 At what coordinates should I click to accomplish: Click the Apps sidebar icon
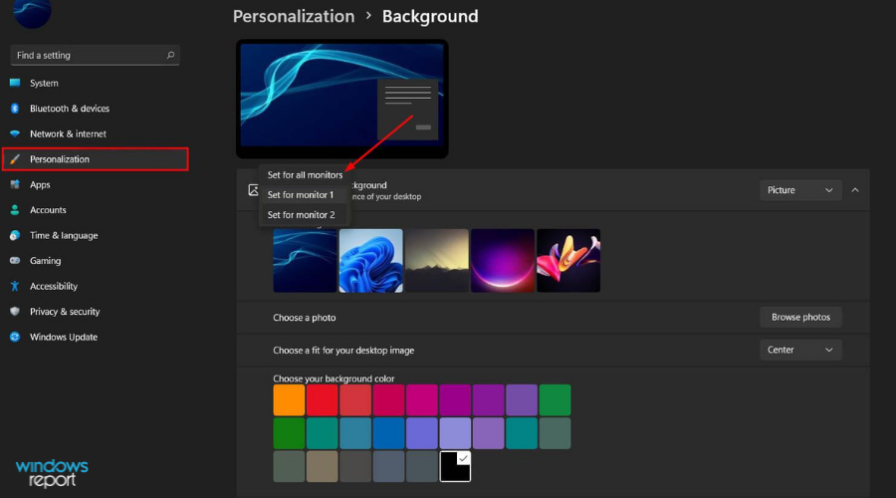15,184
